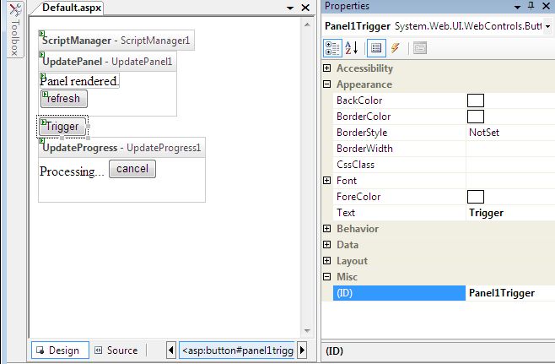
Task: Expand the Behavior category
Action: pos(327,229)
